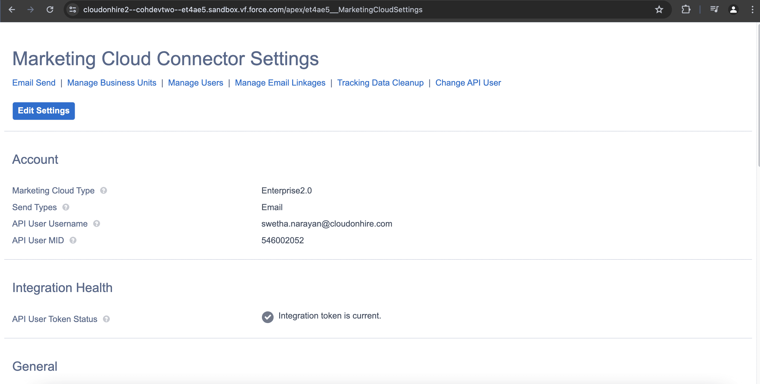Click the integration token checkmark icon
Viewport: 760px width, 384px height.
click(x=267, y=317)
